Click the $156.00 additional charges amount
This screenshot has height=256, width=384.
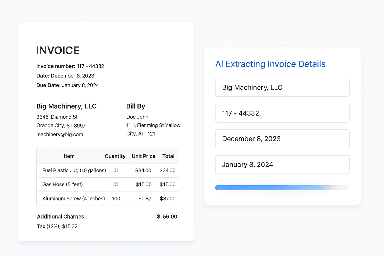click(x=167, y=217)
